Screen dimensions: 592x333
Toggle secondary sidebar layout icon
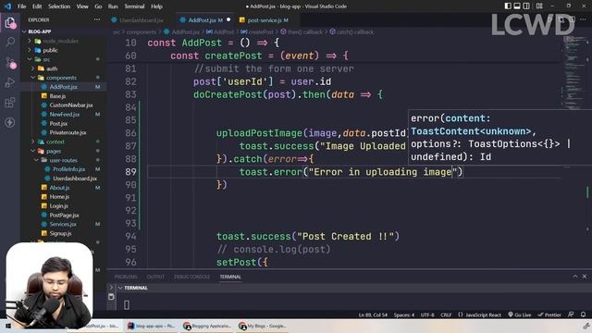click(526, 6)
